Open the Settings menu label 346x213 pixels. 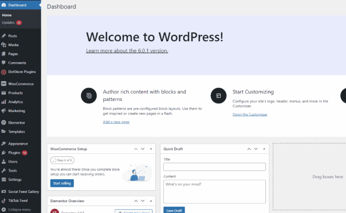pyautogui.click(x=15, y=180)
